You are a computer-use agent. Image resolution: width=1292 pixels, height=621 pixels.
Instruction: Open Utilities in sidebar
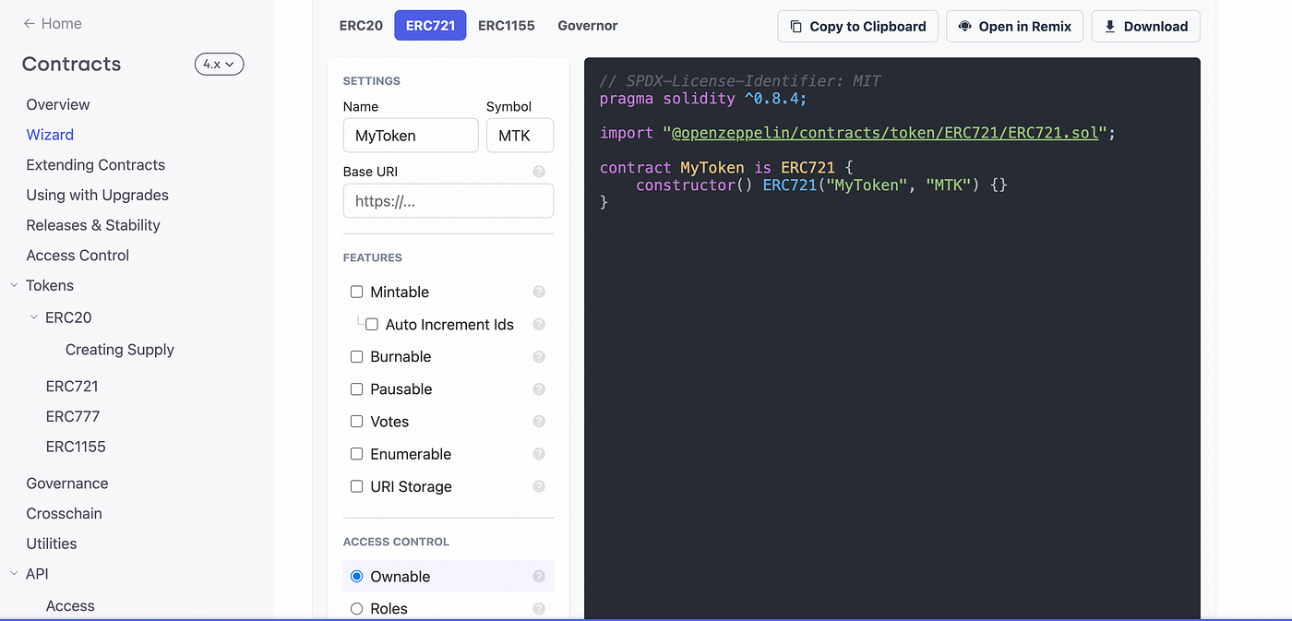(52, 543)
